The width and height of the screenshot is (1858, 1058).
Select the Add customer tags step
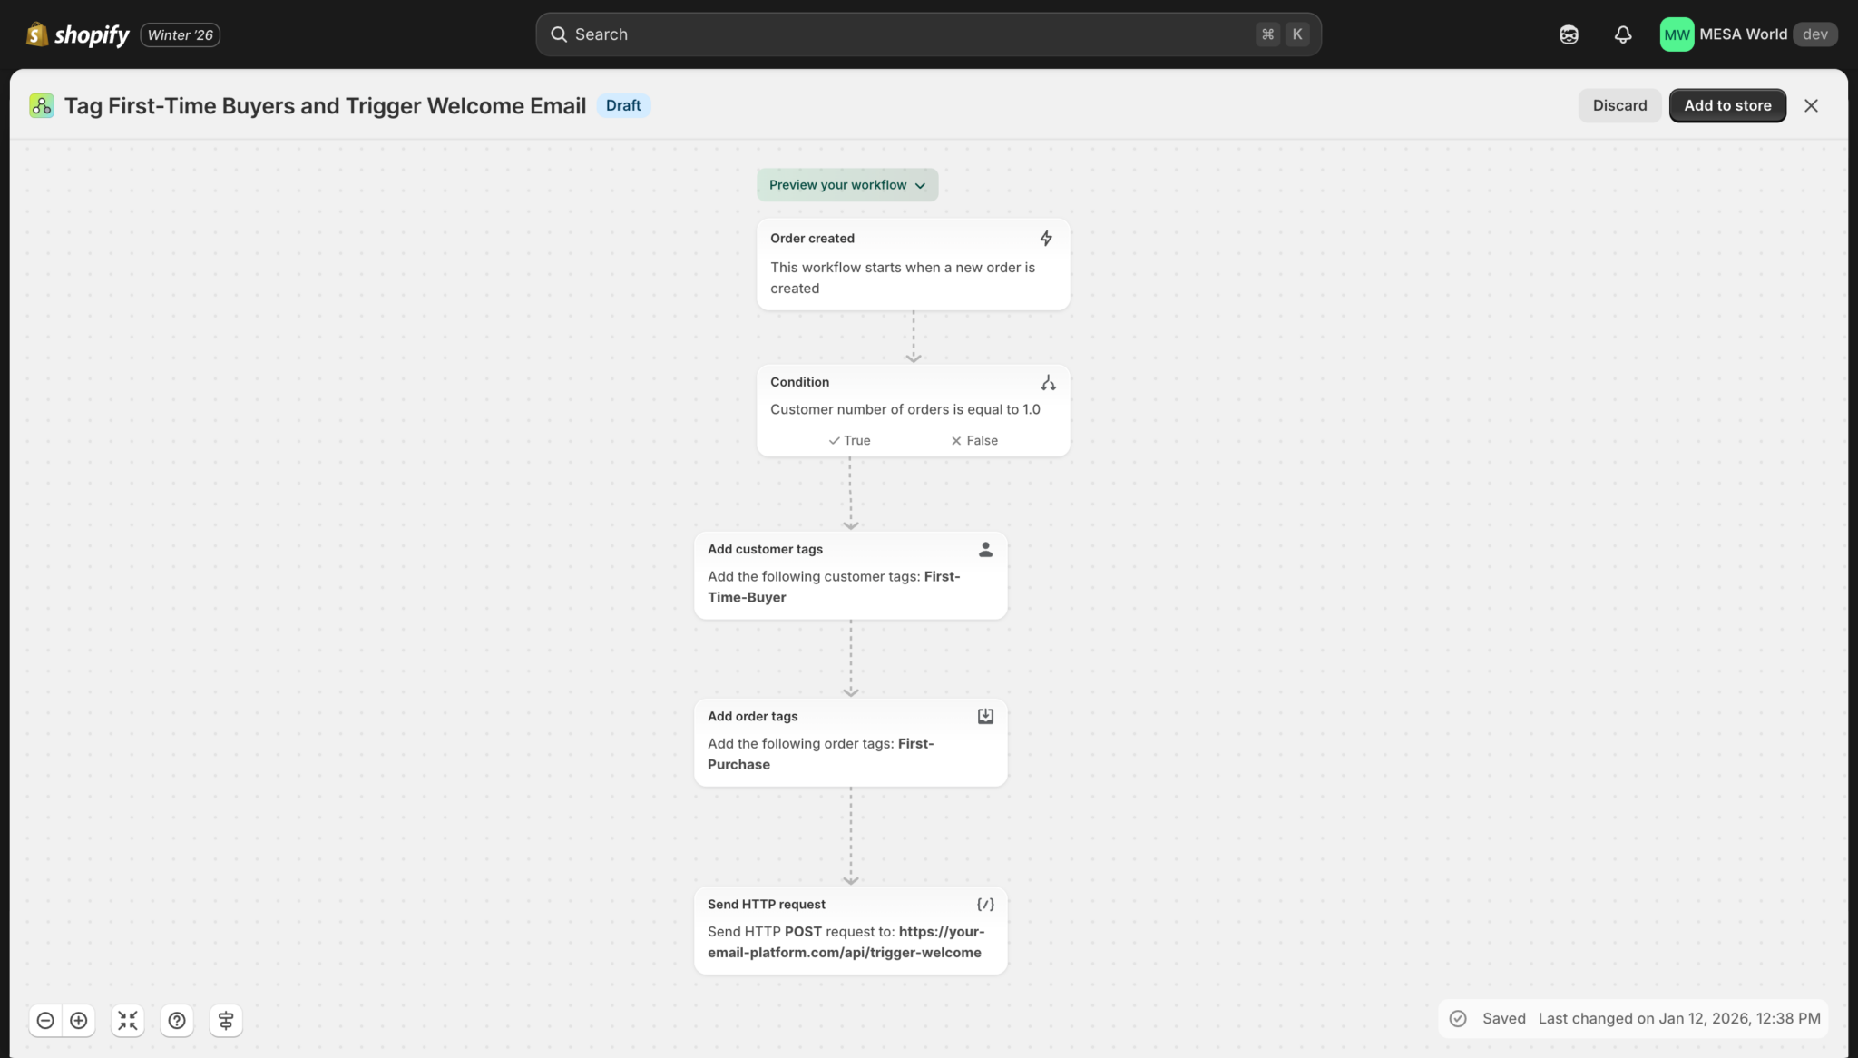click(850, 575)
